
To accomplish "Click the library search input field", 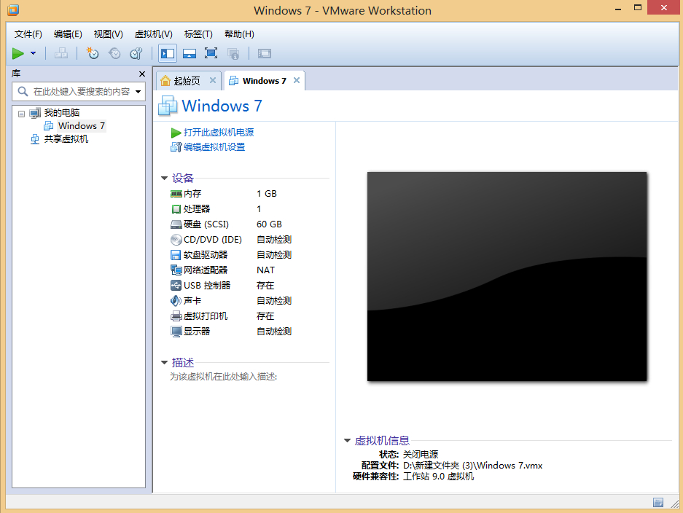I will click(x=79, y=92).
